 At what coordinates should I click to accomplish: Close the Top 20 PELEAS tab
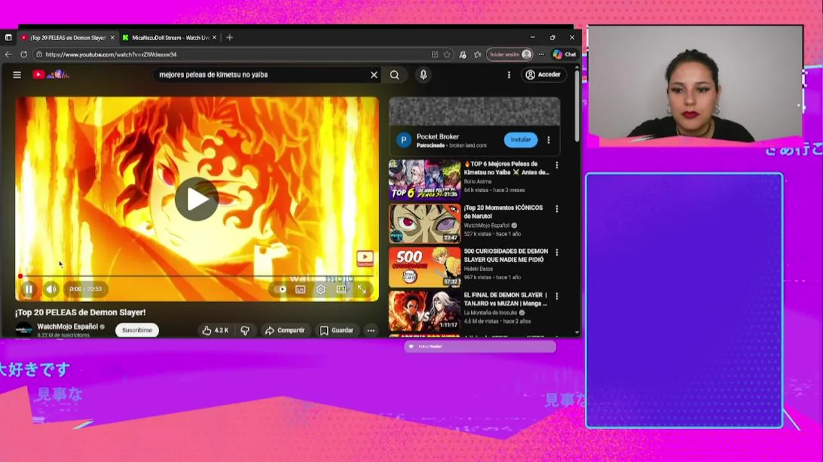pyautogui.click(x=112, y=37)
